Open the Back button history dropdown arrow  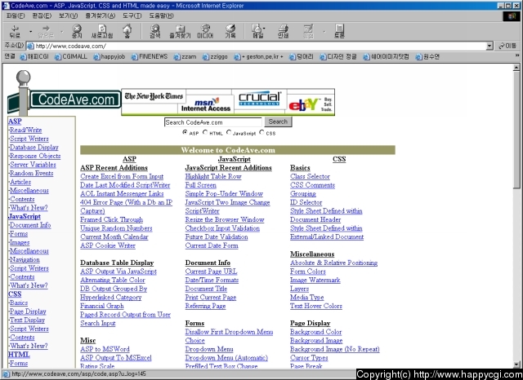30,32
